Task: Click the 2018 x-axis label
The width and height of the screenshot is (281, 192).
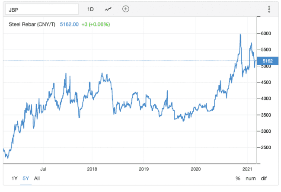Action: [x=92, y=169]
